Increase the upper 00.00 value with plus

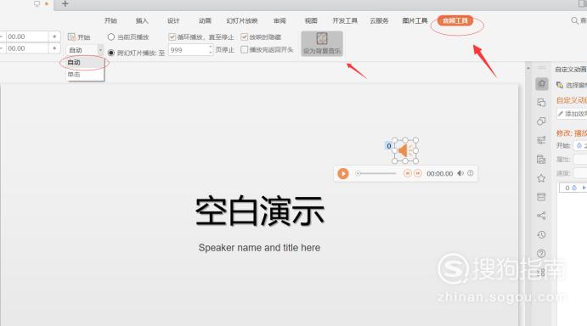click(x=54, y=37)
